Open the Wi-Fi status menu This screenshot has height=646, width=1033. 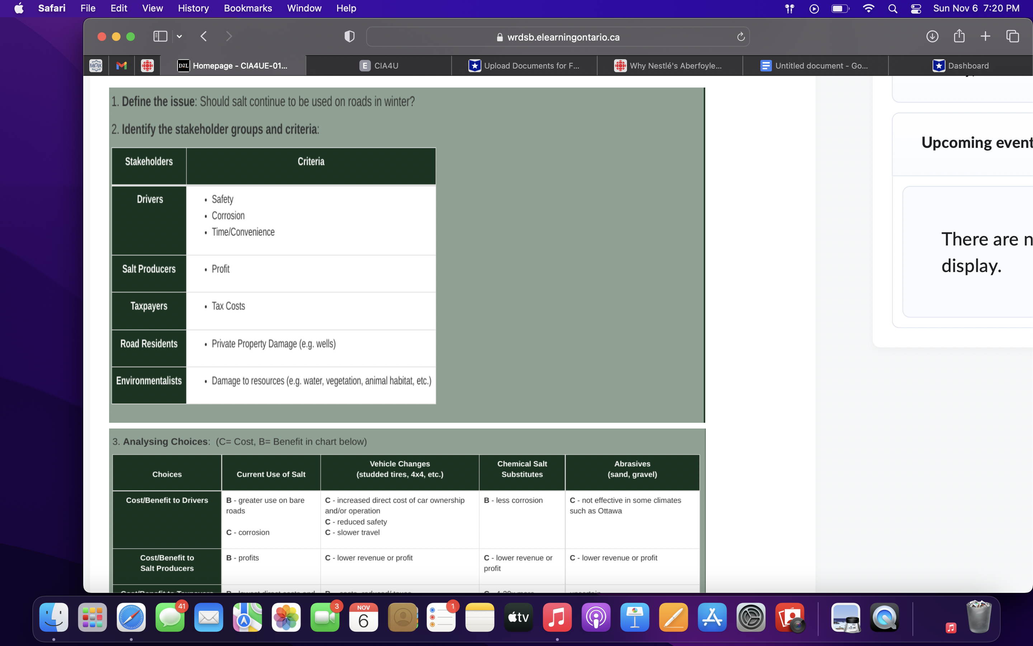pos(869,9)
